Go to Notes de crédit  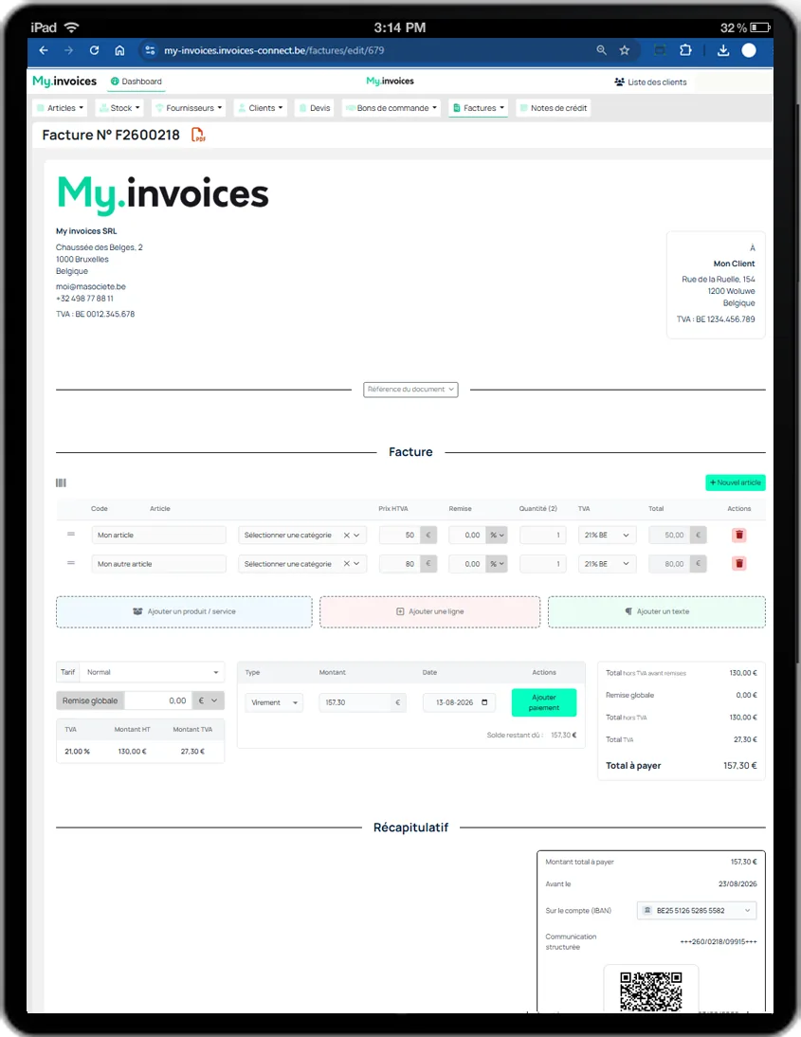[554, 108]
